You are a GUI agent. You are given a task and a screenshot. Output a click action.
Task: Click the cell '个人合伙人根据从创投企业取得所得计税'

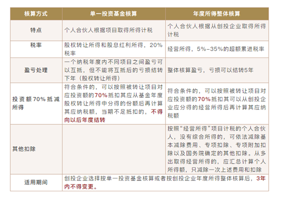tap(217, 30)
